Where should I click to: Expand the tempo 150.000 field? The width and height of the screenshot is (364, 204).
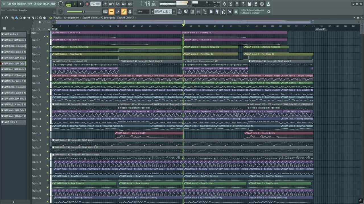[95, 4]
